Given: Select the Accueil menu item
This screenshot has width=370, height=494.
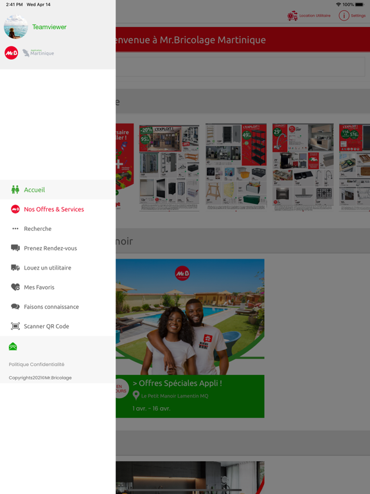Looking at the screenshot, I should click(x=58, y=190).
